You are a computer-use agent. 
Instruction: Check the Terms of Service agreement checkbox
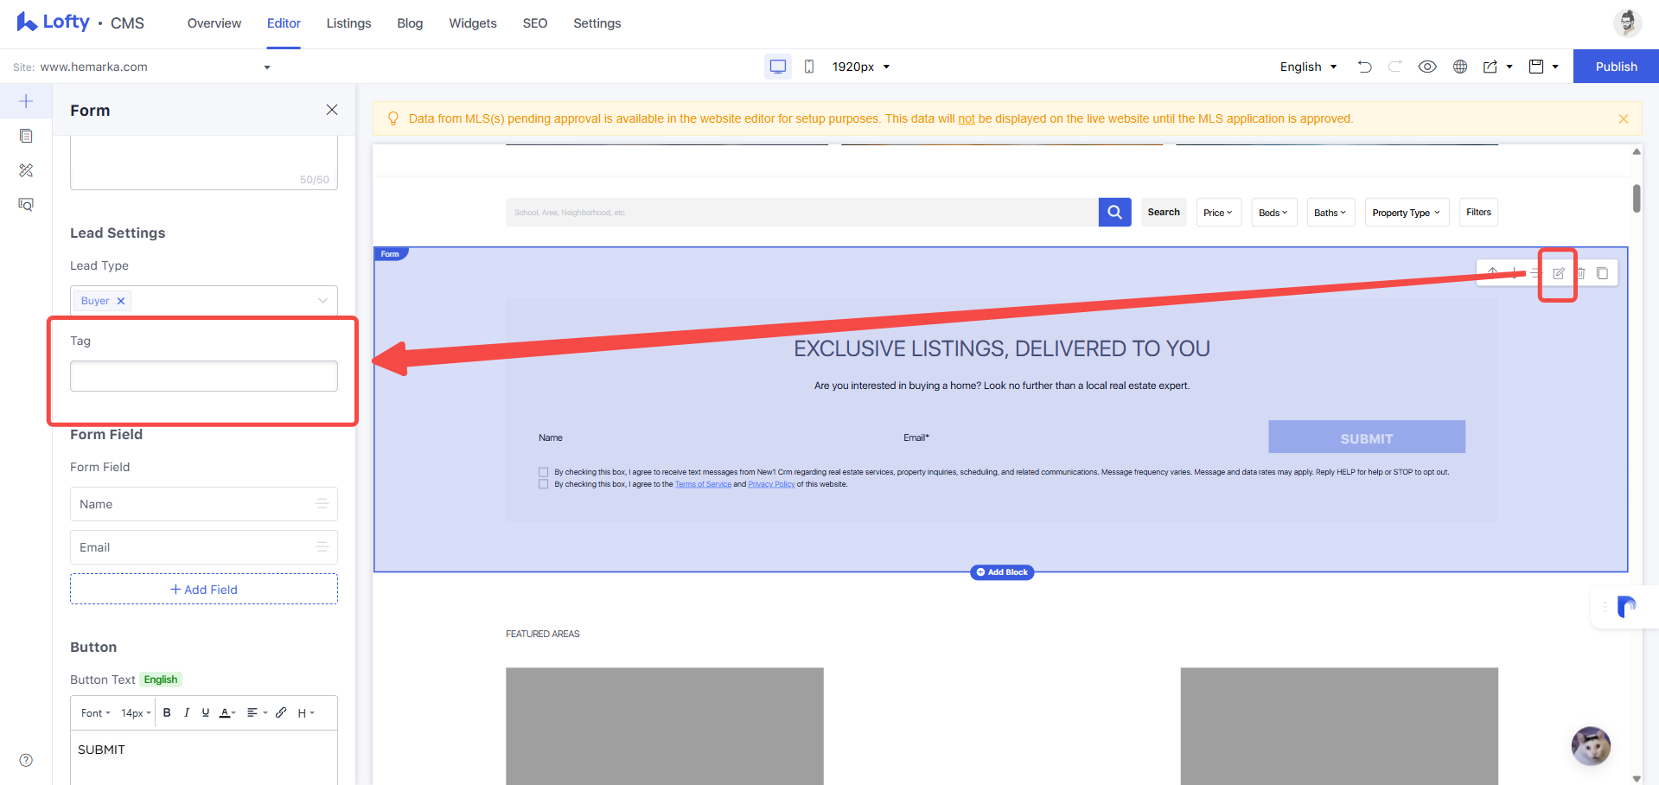543,484
